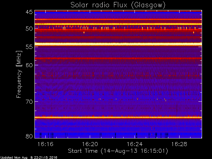The height and width of the screenshot is (159, 212).
Task: Click the 60 MHz axis tick label
Action: pyautogui.click(x=29, y=65)
